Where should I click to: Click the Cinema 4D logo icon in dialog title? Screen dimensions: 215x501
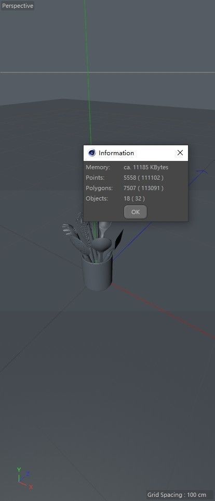[92, 153]
